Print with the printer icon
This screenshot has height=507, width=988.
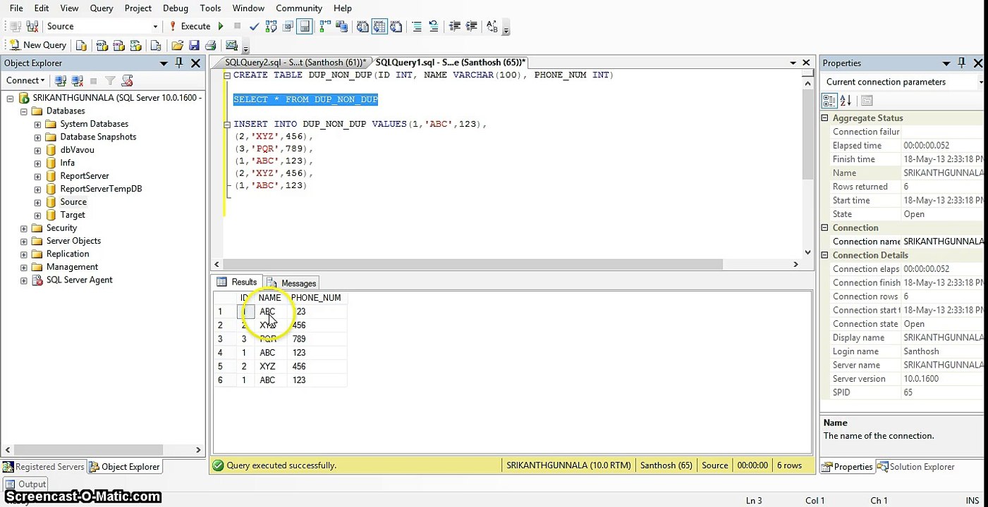pos(210,45)
